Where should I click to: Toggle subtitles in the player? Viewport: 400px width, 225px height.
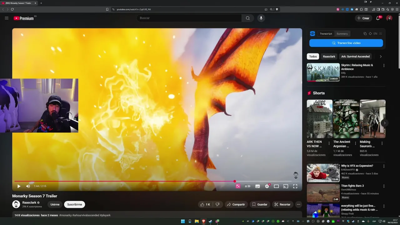pyautogui.click(x=257, y=186)
